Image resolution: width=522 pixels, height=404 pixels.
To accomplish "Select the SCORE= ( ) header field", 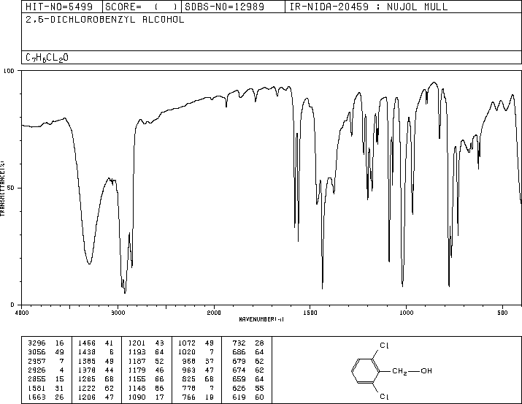I will [142, 7].
